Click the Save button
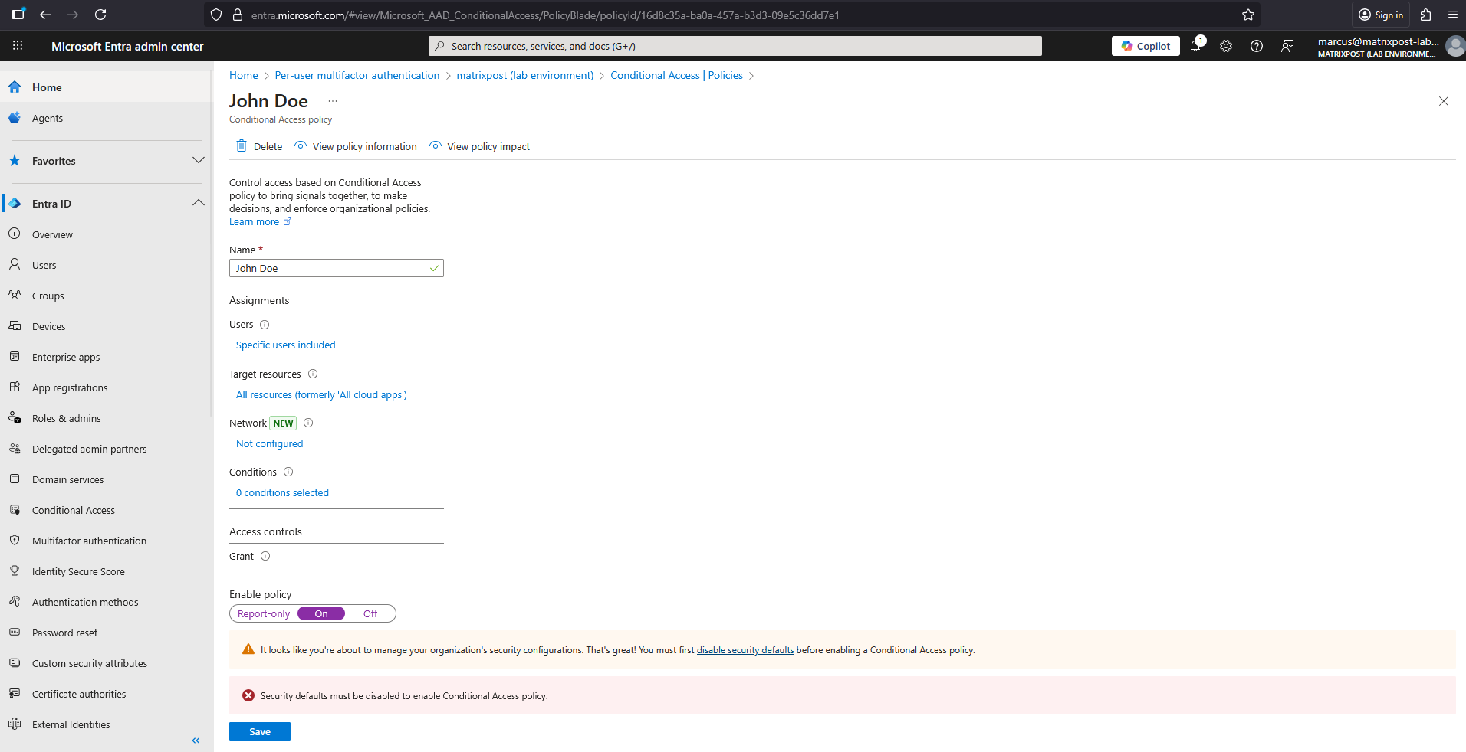The width and height of the screenshot is (1466, 752). (260, 731)
